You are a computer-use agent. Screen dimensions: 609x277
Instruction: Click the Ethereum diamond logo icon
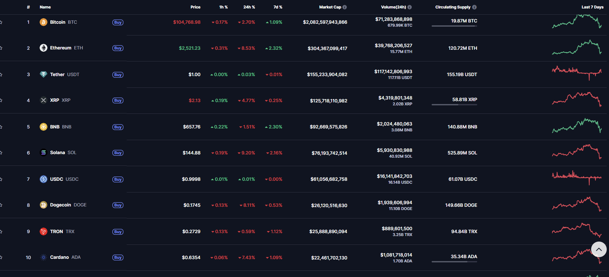(43, 48)
